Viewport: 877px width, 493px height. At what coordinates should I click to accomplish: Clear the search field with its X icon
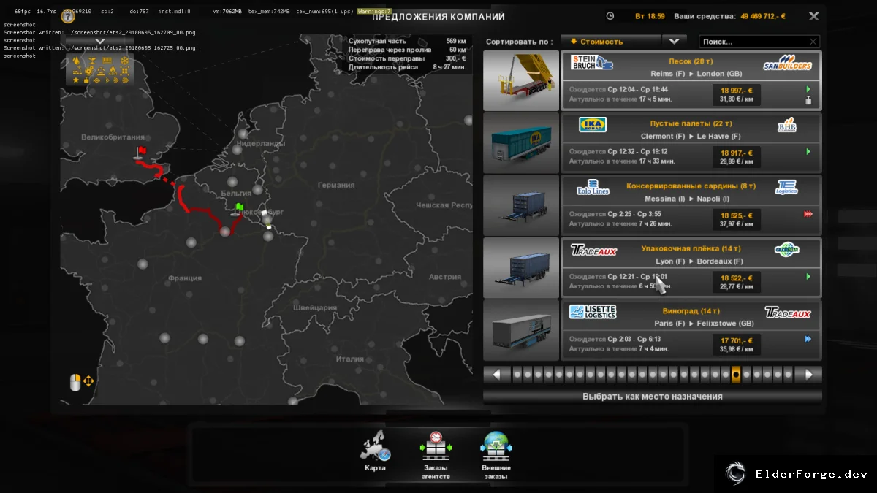pyautogui.click(x=813, y=42)
